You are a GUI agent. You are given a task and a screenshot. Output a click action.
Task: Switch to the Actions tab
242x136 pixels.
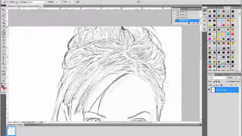click(184, 9)
